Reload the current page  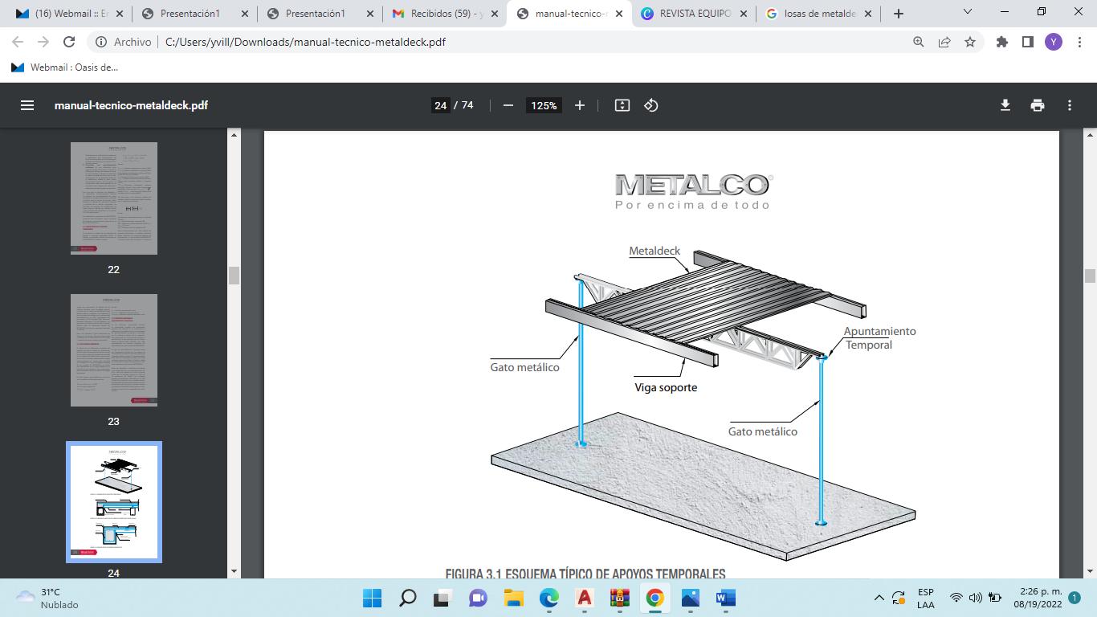click(x=69, y=42)
